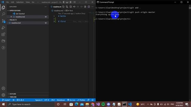Toggle secondary side bar from title bar
Screen dimensions: 191x107
click(70, 2)
